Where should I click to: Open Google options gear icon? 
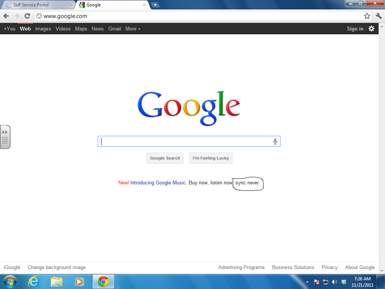click(x=371, y=29)
